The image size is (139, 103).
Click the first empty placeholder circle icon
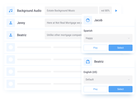(x=11, y=47)
